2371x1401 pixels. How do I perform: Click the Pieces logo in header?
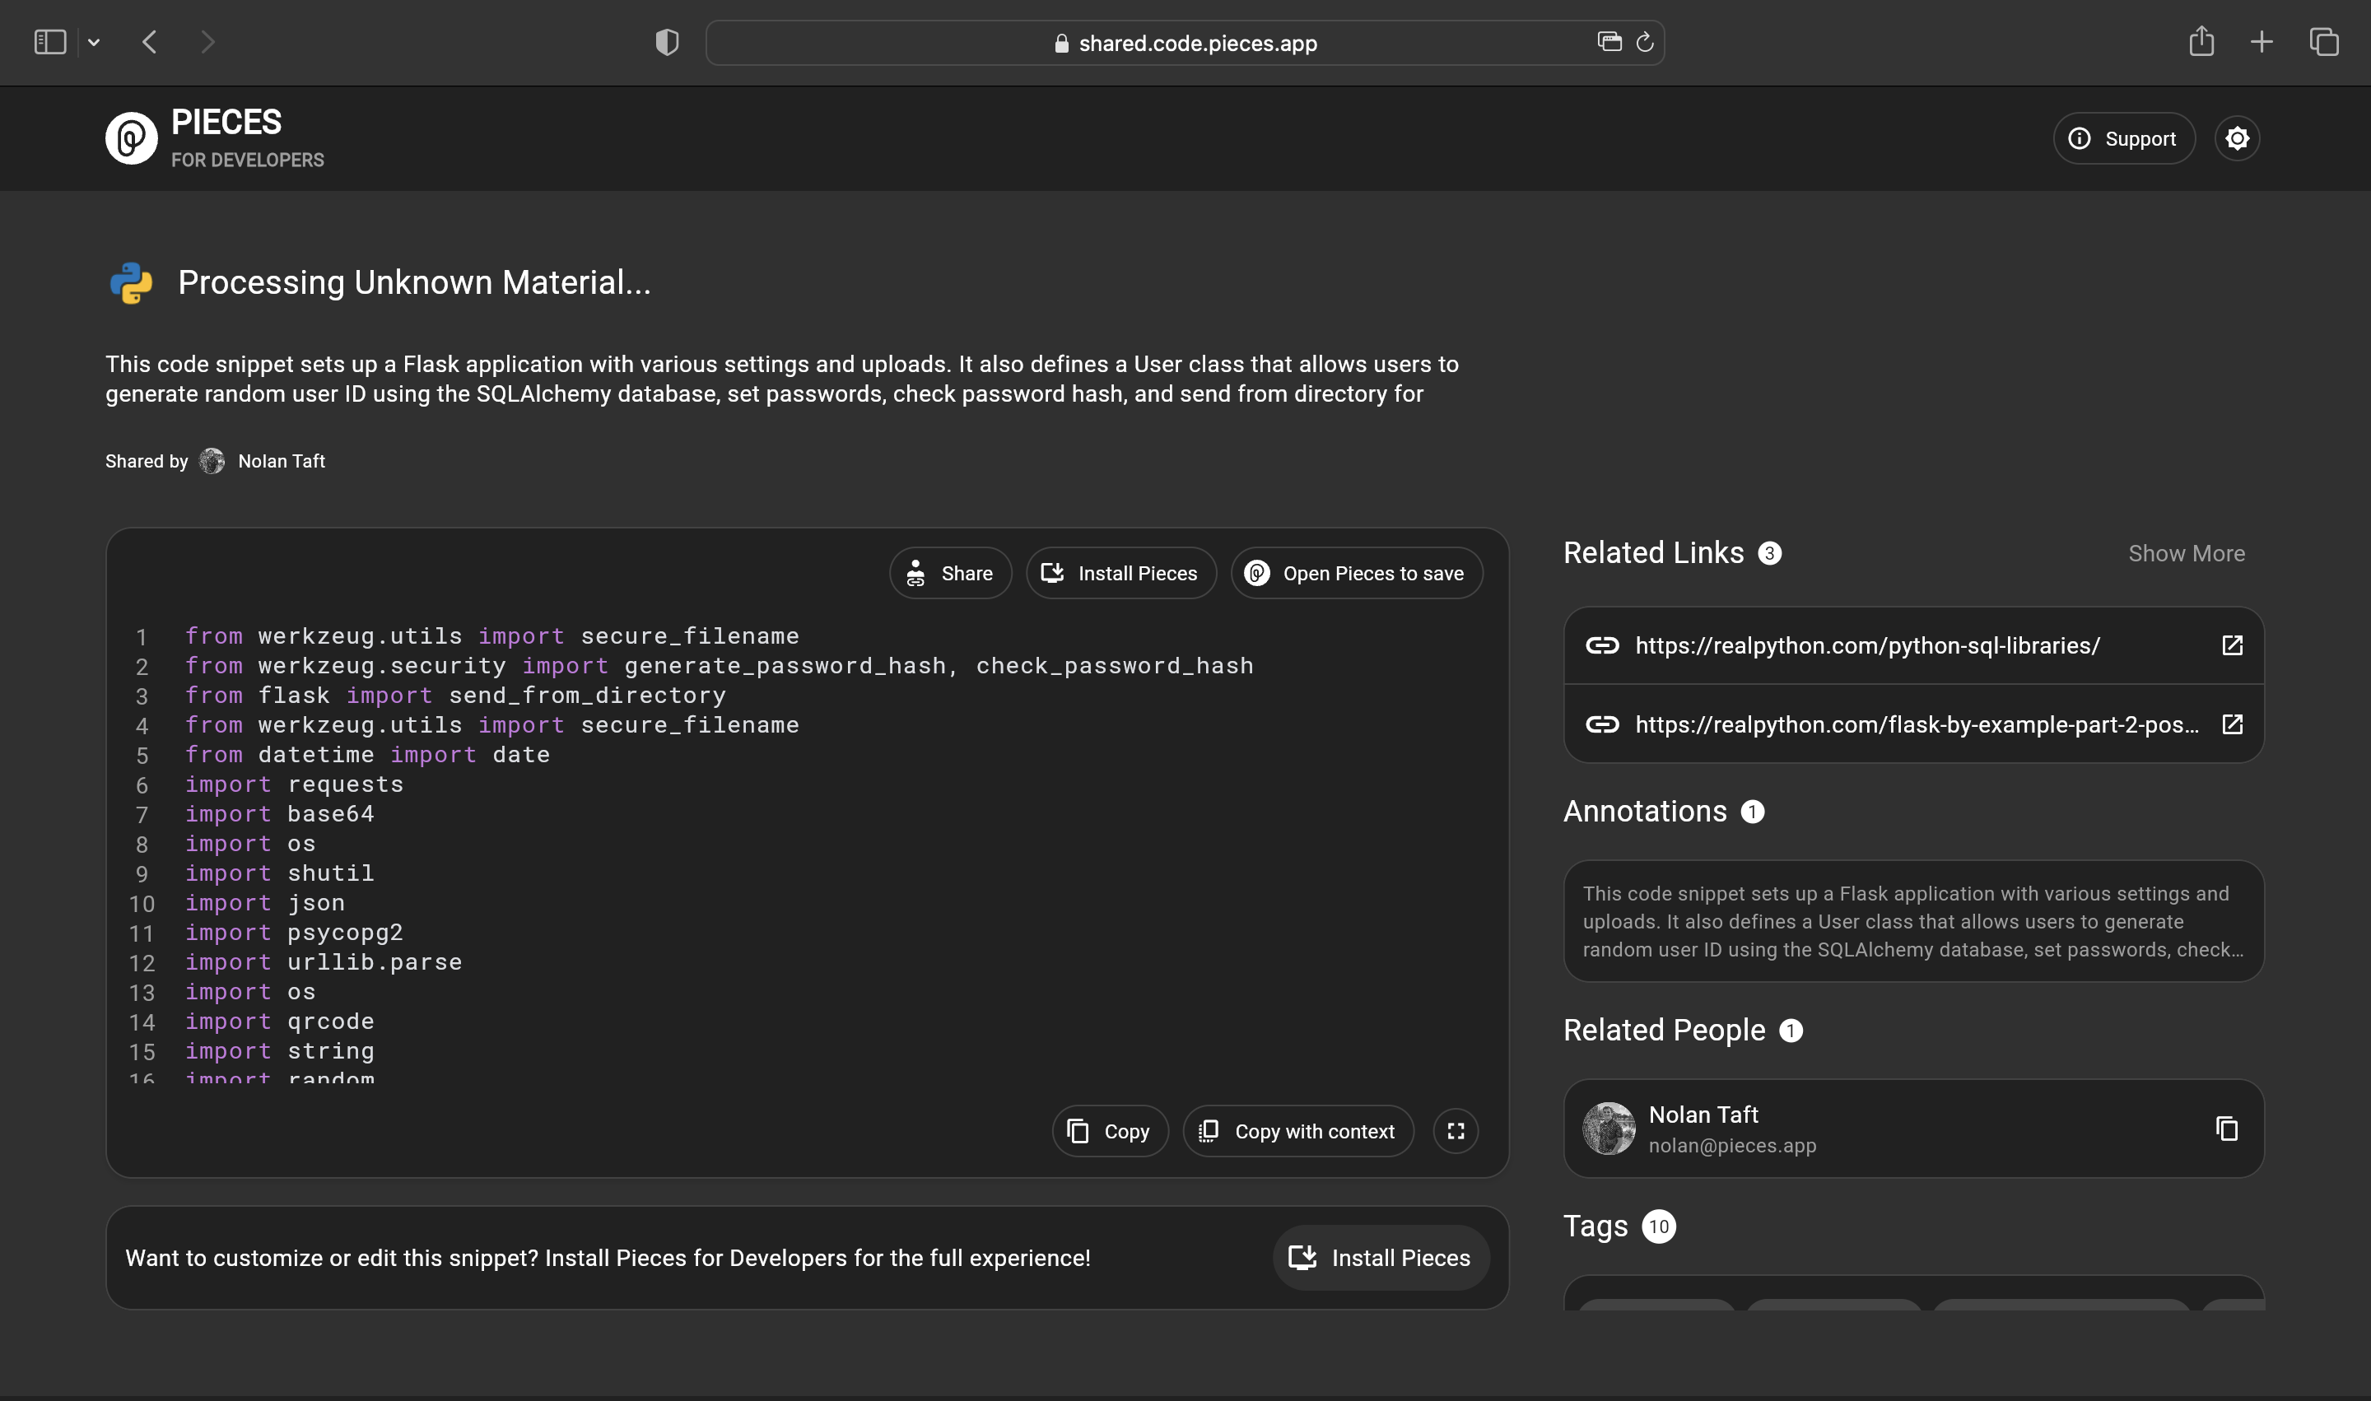click(x=131, y=139)
